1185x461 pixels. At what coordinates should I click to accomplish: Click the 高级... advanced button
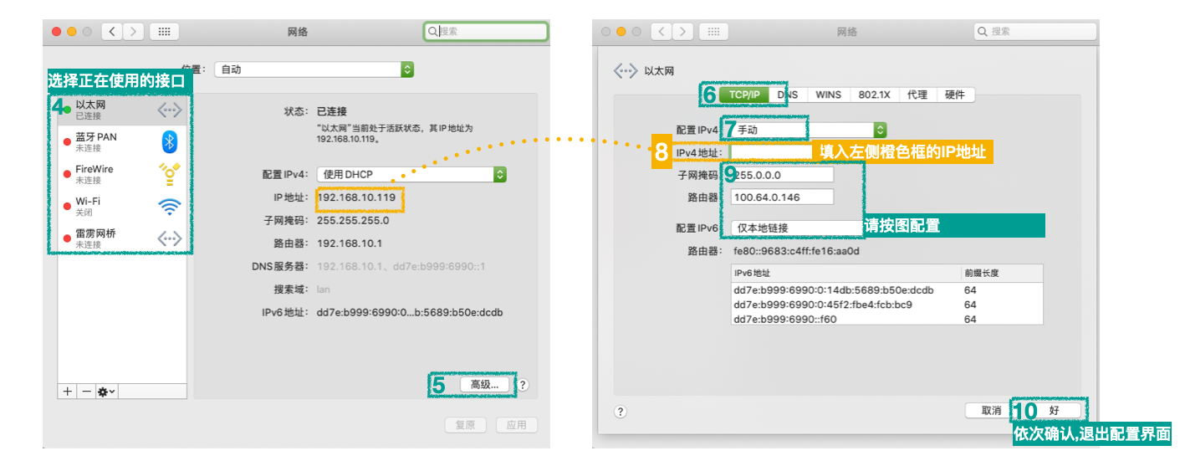(484, 385)
